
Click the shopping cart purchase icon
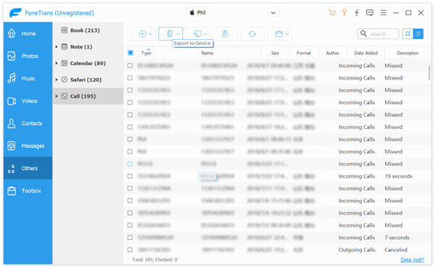[x=332, y=12]
